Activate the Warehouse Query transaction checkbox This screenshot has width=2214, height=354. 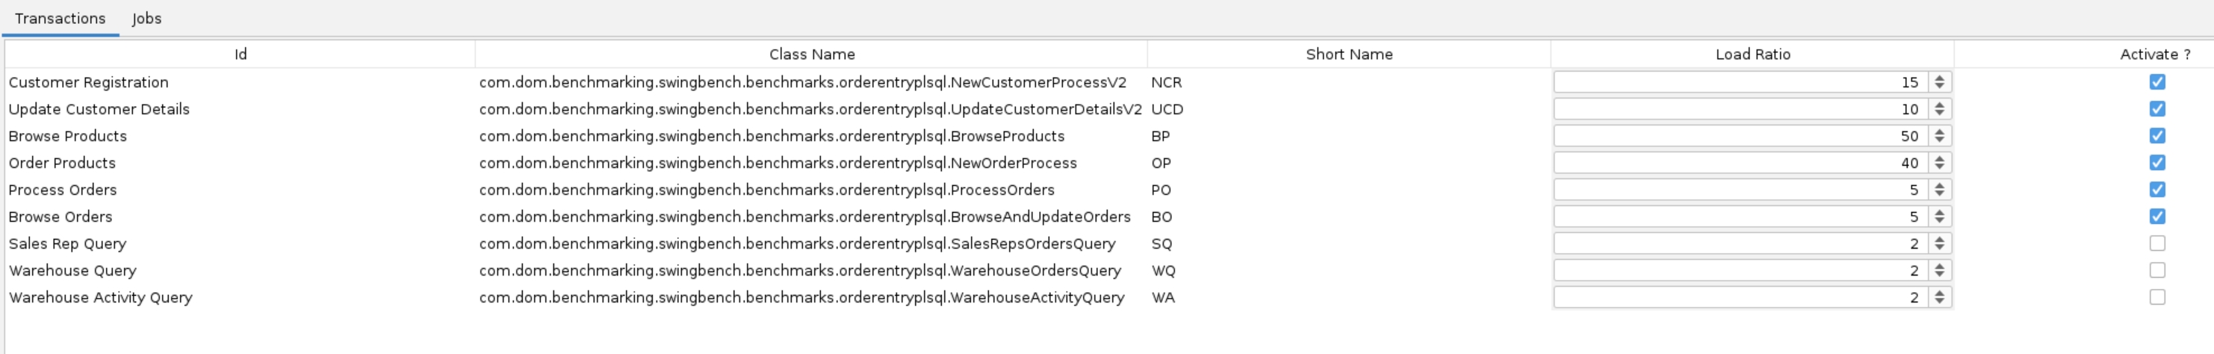pos(2156,270)
